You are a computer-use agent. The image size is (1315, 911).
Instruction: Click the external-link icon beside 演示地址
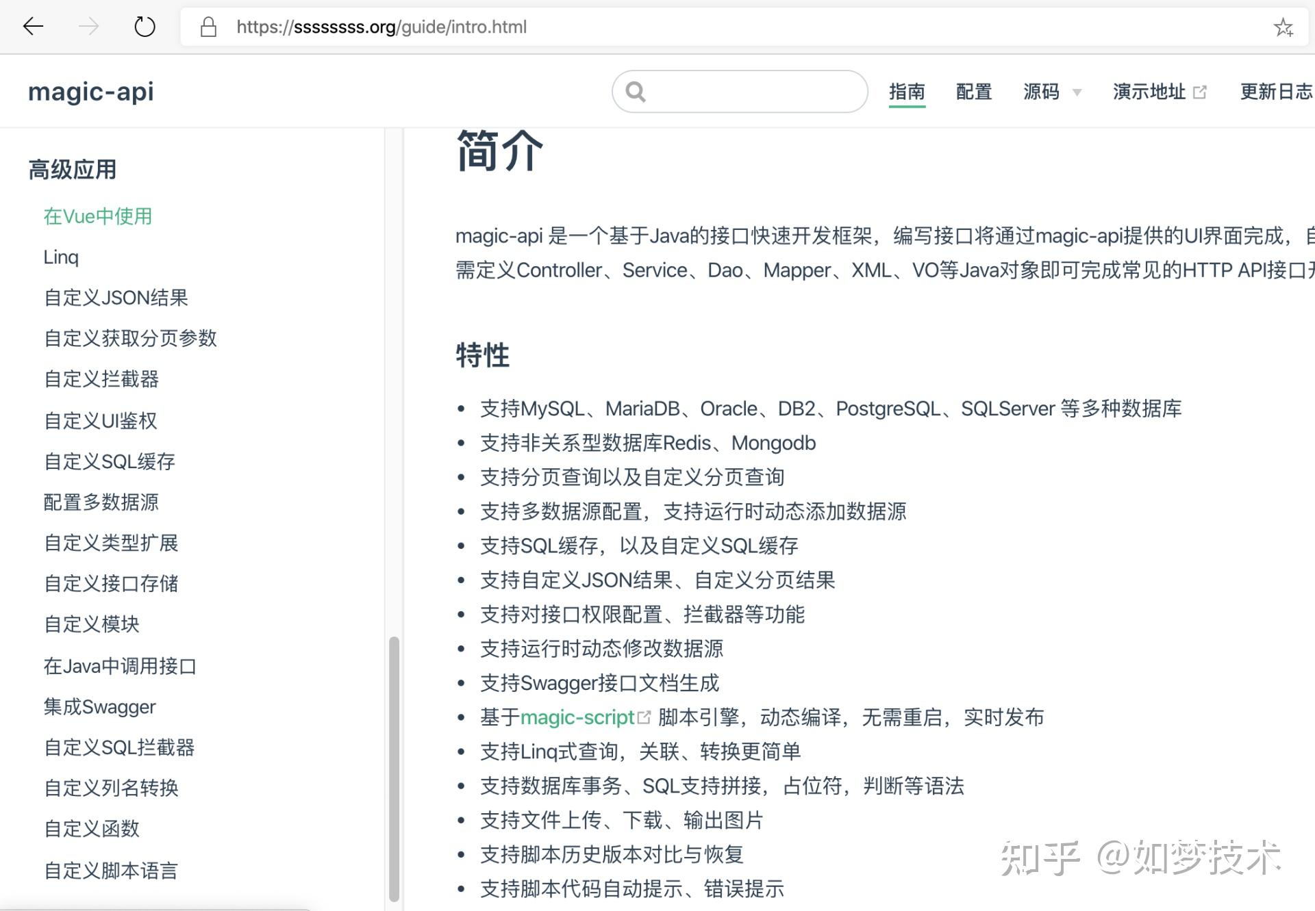tap(1200, 90)
